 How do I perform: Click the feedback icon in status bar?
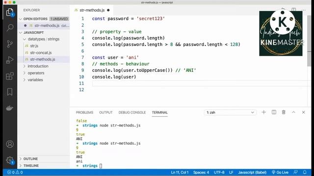coord(295,172)
